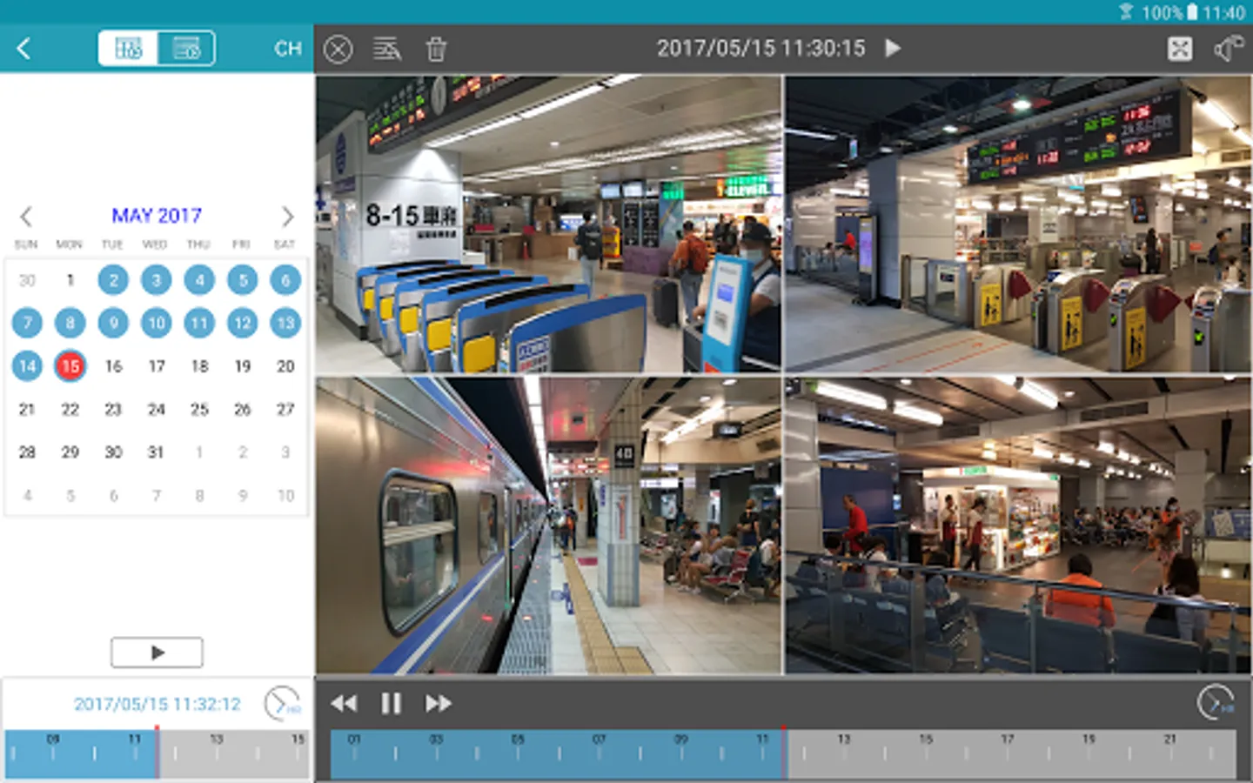Toggle fullscreen view icon
Screen dimensions: 1253x783
(x=1180, y=49)
